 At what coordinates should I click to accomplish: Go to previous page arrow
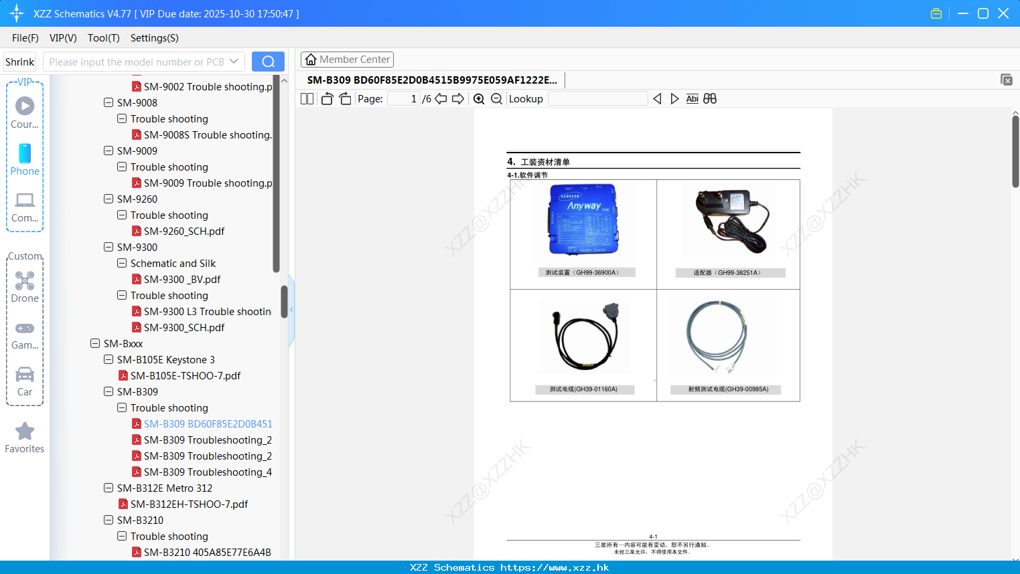pyautogui.click(x=441, y=98)
